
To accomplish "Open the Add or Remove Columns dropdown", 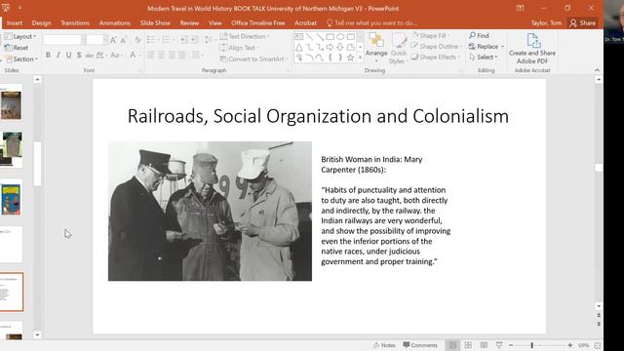I will [x=197, y=55].
